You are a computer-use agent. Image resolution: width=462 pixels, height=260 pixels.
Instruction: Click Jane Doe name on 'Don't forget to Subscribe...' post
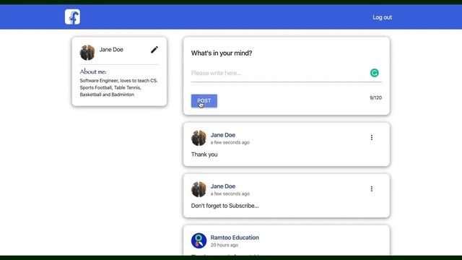tap(223, 186)
